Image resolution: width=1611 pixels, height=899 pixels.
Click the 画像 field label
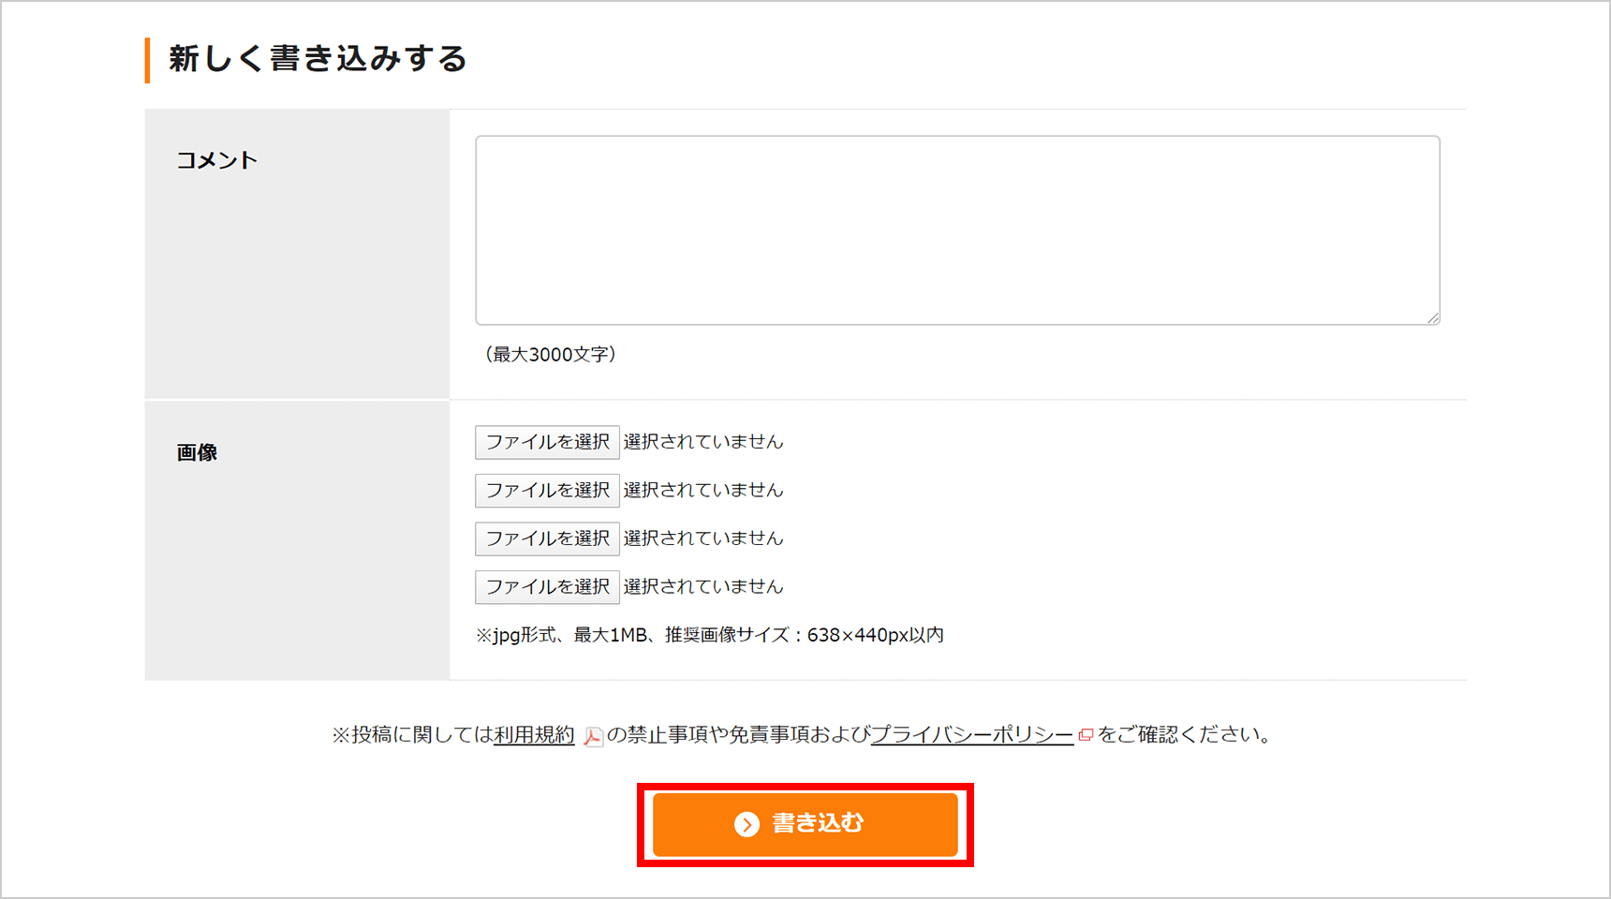pos(197,452)
